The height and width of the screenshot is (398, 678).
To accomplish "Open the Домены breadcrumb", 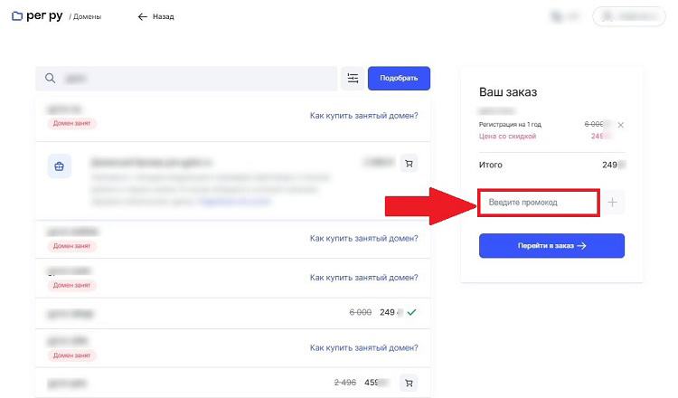I will (87, 16).
